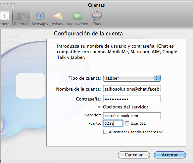This screenshot has height=163, width=193.
Task: Click the Audio/vídeo toolbar label
Action: [77, 24]
